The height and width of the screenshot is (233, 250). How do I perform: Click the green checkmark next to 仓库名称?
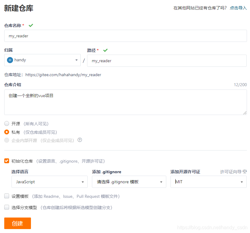coord(31,25)
